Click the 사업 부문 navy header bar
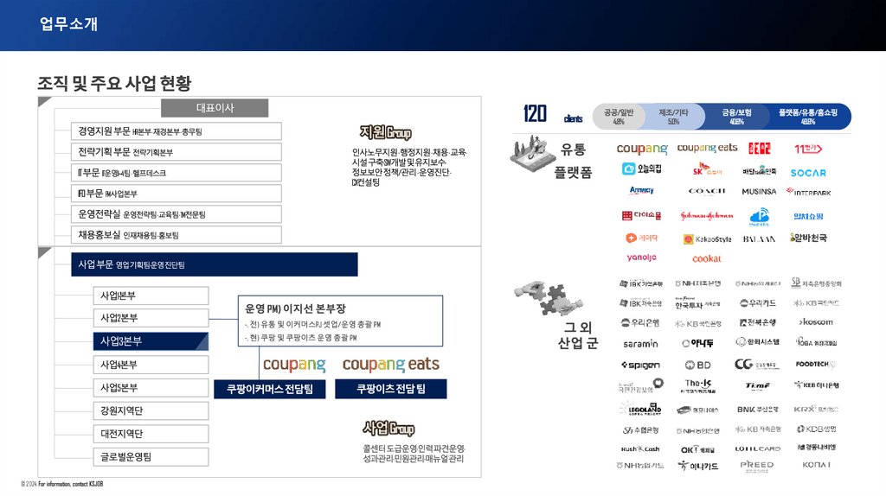 click(215, 264)
